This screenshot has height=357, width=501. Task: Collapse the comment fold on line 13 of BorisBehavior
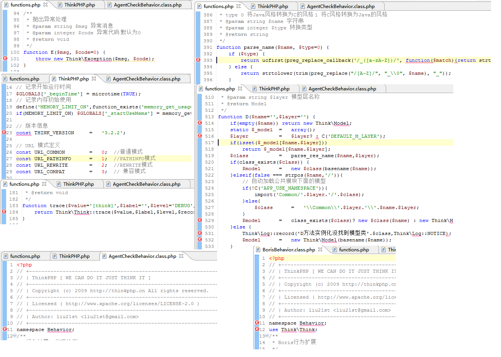[x=267, y=336]
